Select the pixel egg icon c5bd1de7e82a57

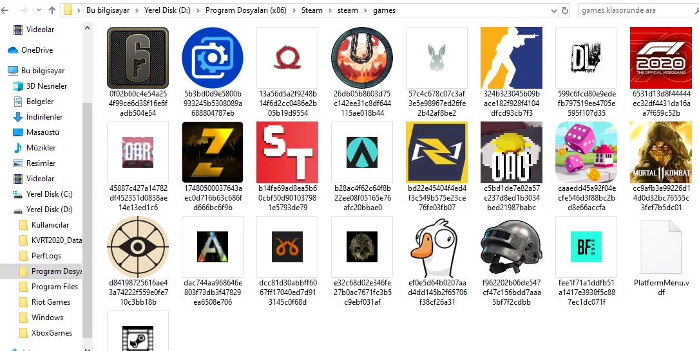512,152
